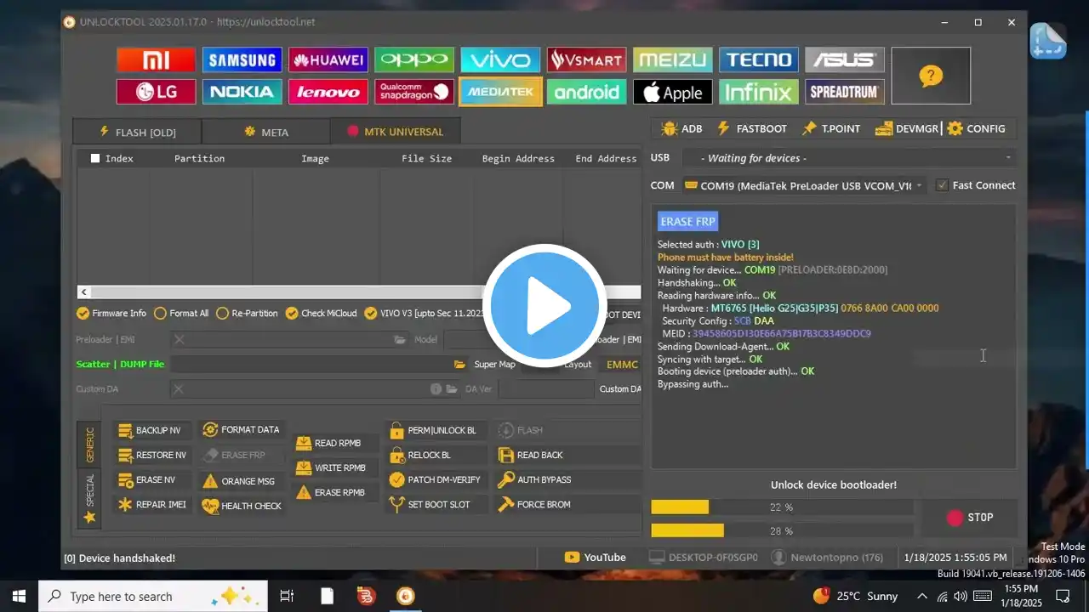Screen dimensions: 1089x612
Task: Toggle Firmware Info option
Action: [x=111, y=313]
